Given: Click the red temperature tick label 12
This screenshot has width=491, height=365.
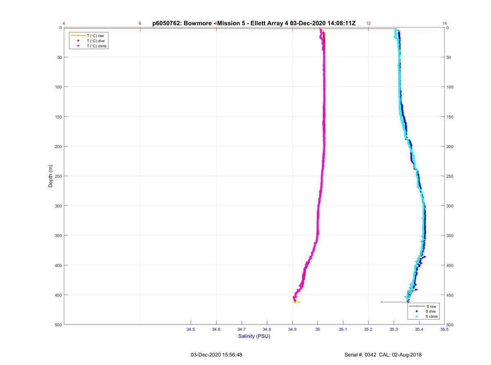Looking at the screenshot, I should (368, 23).
